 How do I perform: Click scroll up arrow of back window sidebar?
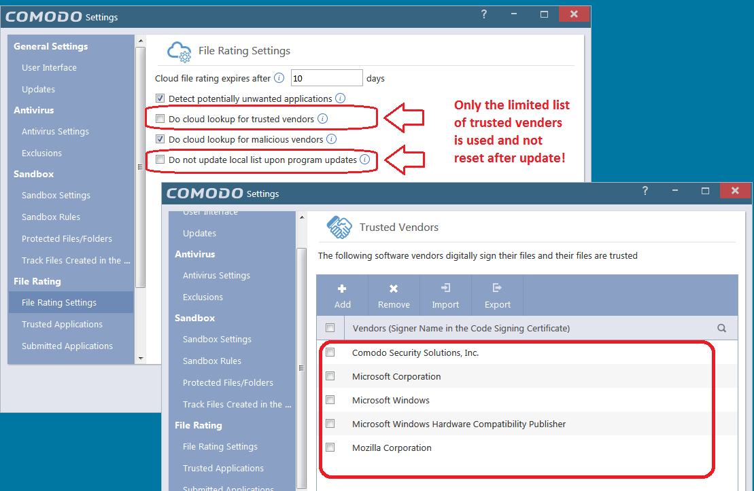tap(141, 41)
